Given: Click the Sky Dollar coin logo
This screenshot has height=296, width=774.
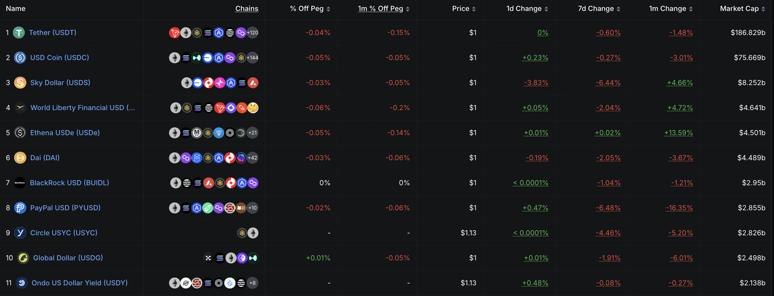Looking at the screenshot, I should (20, 83).
